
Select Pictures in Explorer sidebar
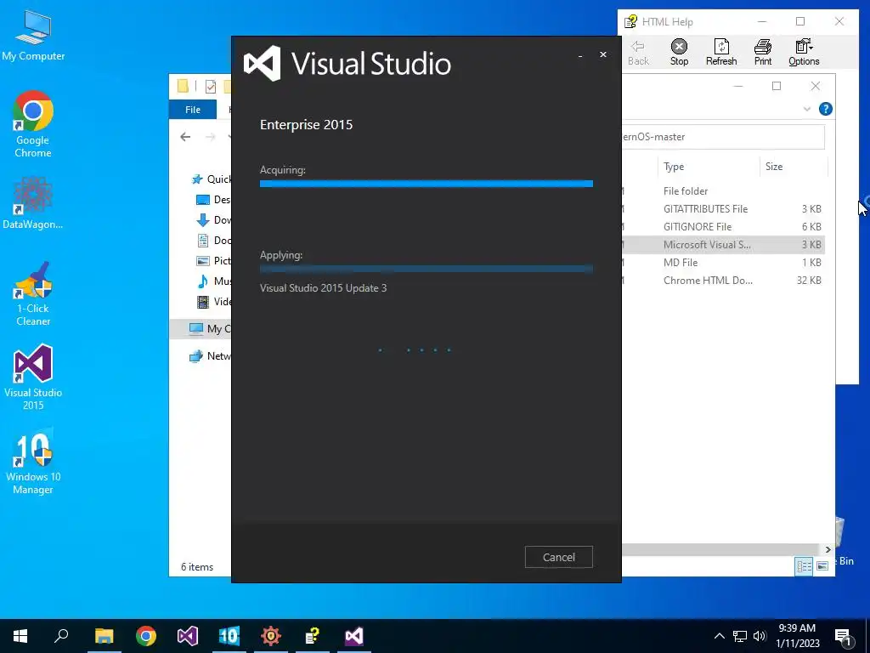pyautogui.click(x=213, y=260)
